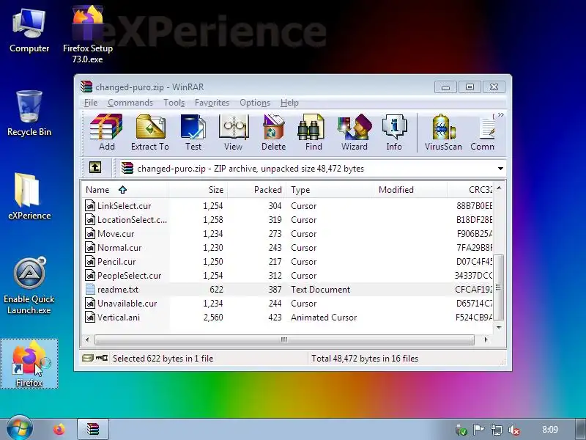The width and height of the screenshot is (586, 440).
Task: Click the password key status bar icon
Action: 102,359
